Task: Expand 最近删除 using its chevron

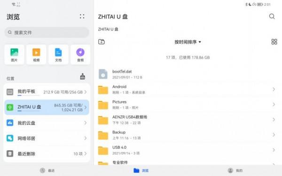Action: (x=86, y=153)
